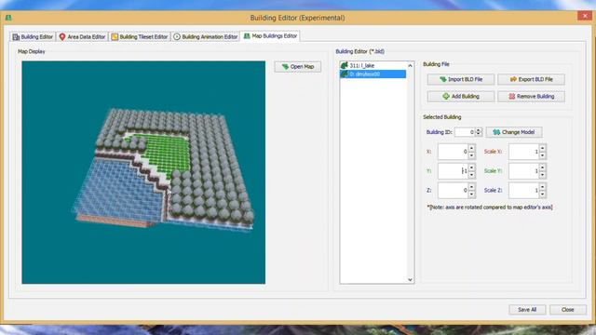The height and width of the screenshot is (335, 596).
Task: Click Export BLD File button
Action: [531, 79]
